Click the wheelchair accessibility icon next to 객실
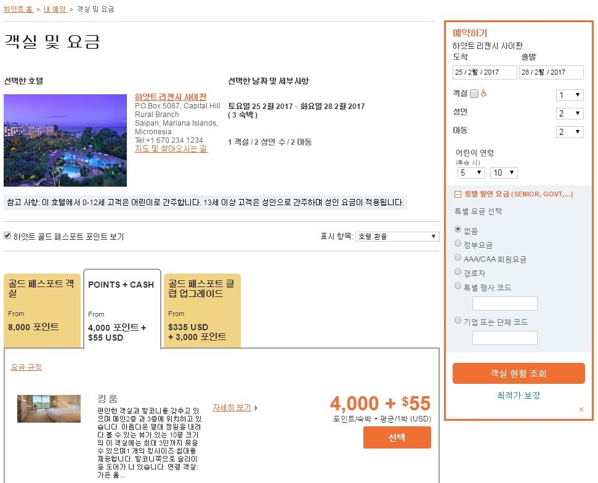Viewport: 598px width, 483px height. pos(483,93)
